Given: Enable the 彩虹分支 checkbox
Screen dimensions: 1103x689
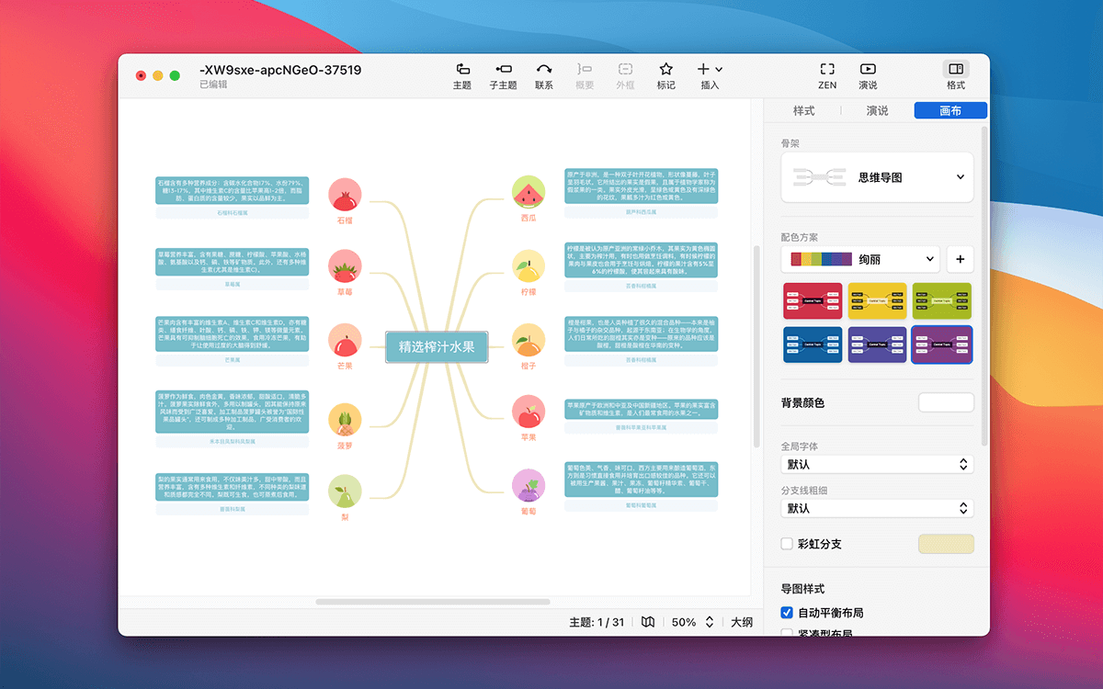Looking at the screenshot, I should pyautogui.click(x=787, y=544).
